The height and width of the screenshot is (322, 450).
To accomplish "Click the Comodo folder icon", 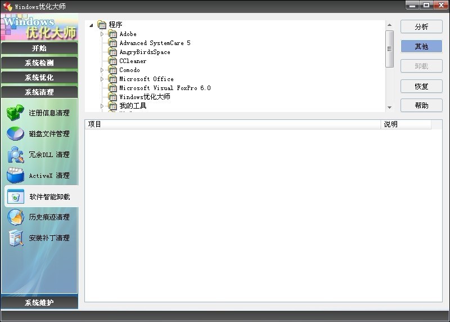I will click(112, 70).
